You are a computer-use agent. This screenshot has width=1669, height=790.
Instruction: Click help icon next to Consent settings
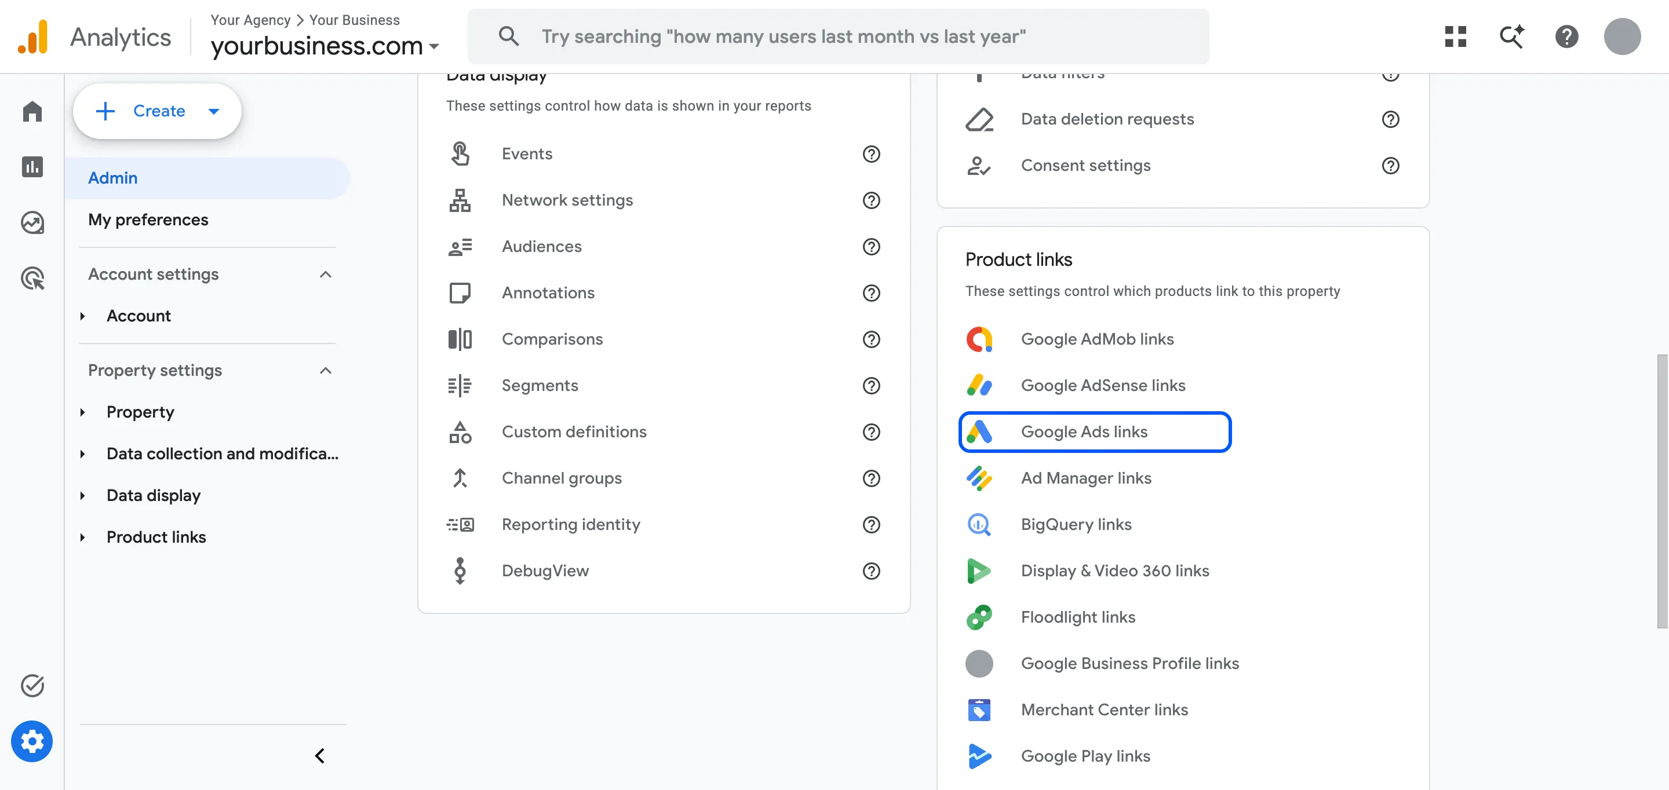pos(1390,165)
